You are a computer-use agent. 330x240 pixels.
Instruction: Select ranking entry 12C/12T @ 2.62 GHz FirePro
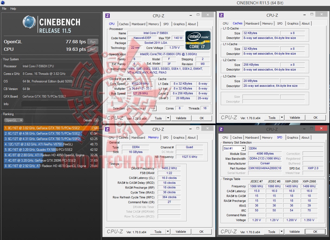point(51,144)
